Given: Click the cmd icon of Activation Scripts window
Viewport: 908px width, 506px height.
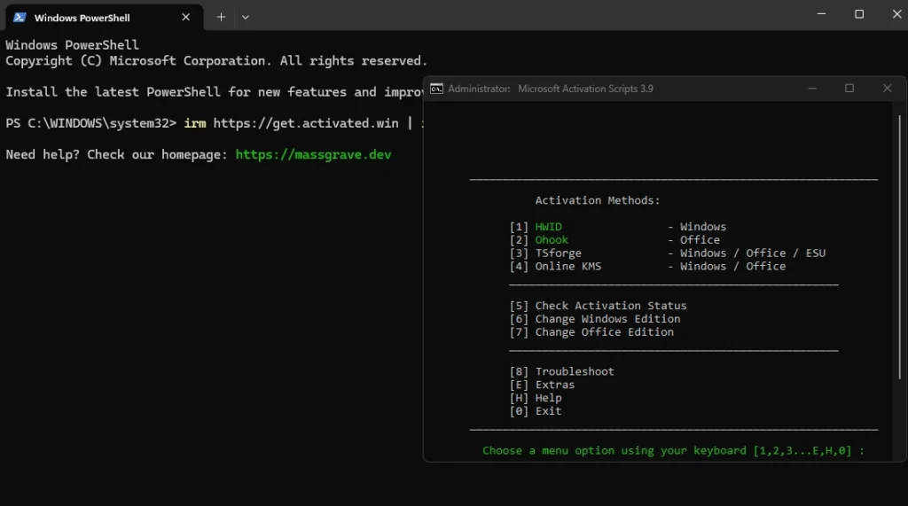Looking at the screenshot, I should click(x=436, y=89).
